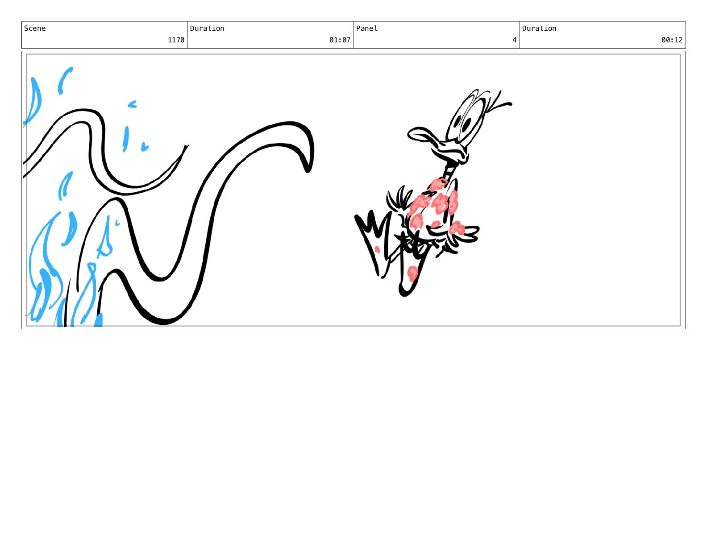Image resolution: width=707 pixels, height=546 pixels.
Task: Click the Duration label next to Panel
Action: 539,29
